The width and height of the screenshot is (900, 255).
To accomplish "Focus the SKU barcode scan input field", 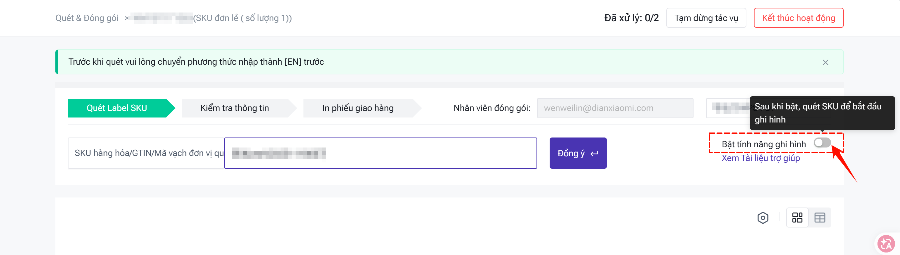I will click(x=380, y=153).
